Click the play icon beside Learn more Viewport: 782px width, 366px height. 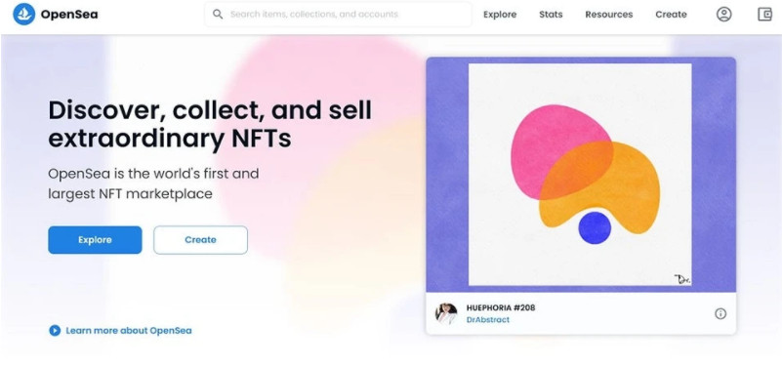point(55,330)
